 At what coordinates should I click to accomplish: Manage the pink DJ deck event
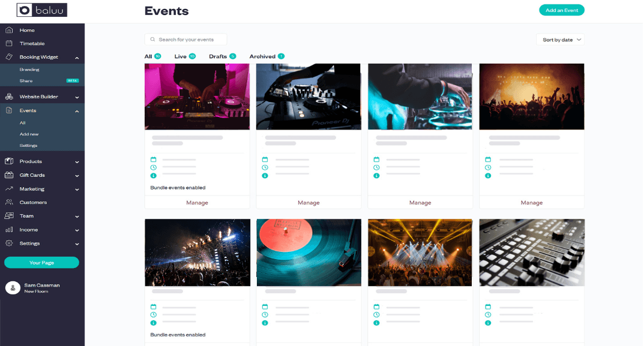pyautogui.click(x=197, y=202)
